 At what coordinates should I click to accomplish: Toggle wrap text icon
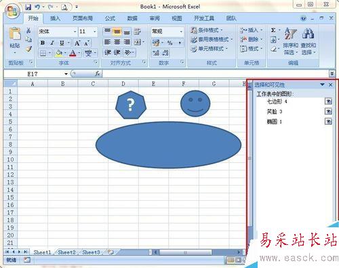[137, 31]
